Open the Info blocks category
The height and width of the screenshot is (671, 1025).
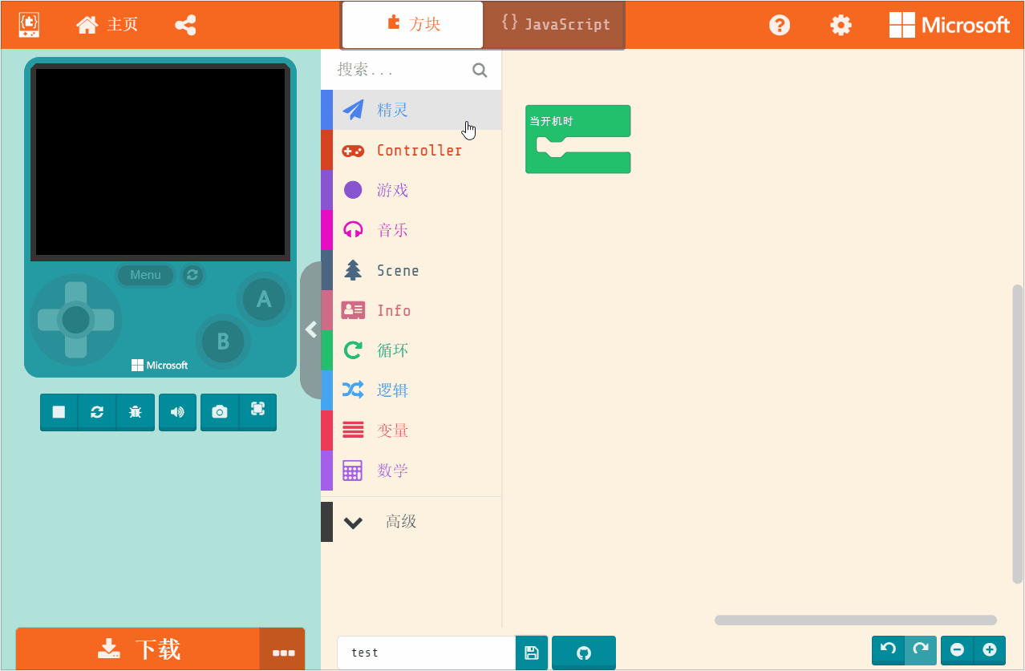point(411,310)
